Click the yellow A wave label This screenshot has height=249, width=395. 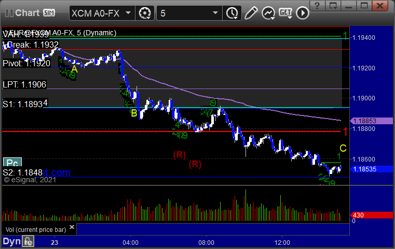[74, 69]
